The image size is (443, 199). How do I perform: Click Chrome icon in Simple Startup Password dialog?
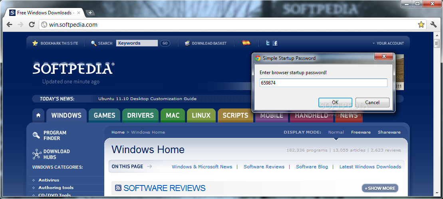[x=257, y=58]
